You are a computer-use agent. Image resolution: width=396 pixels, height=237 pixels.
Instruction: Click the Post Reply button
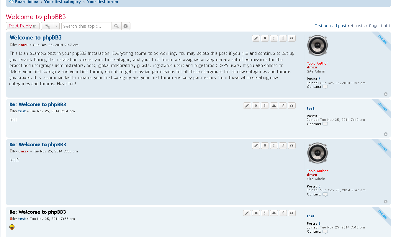coord(23,26)
